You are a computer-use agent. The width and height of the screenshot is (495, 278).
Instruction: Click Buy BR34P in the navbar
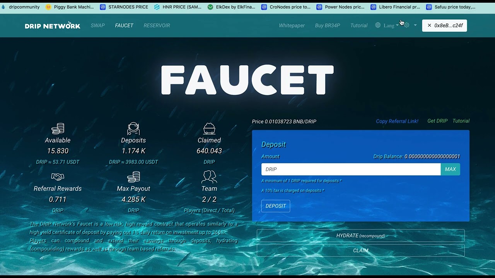click(x=328, y=25)
